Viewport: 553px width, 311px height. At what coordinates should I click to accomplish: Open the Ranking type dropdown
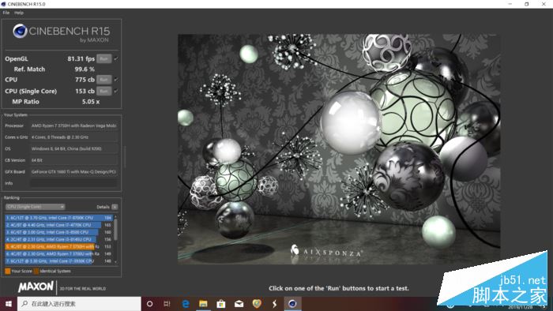pyautogui.click(x=35, y=207)
